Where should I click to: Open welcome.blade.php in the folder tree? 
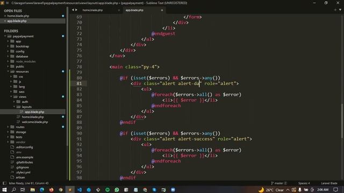[35, 122]
